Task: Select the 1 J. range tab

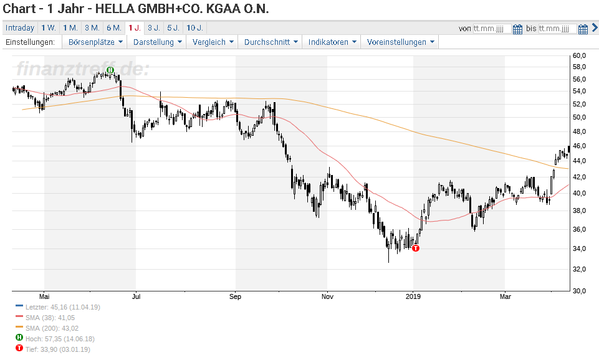Action: (135, 28)
